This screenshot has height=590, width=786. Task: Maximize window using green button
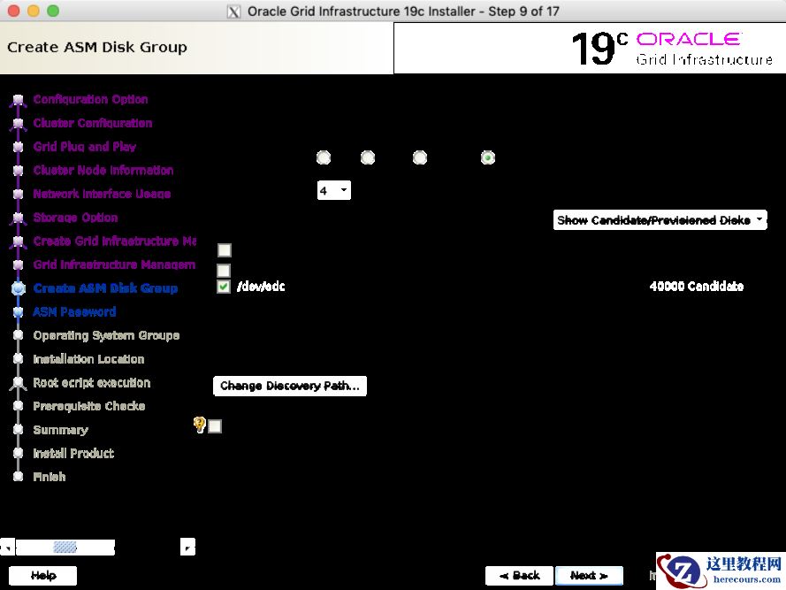coord(53,11)
